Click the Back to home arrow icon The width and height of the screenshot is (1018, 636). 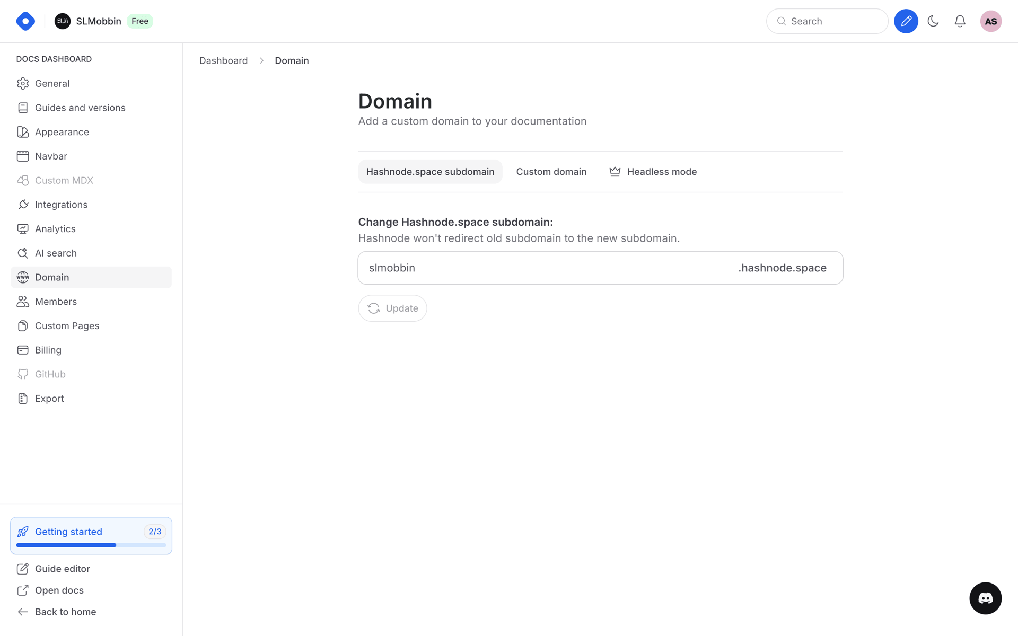pyautogui.click(x=23, y=612)
